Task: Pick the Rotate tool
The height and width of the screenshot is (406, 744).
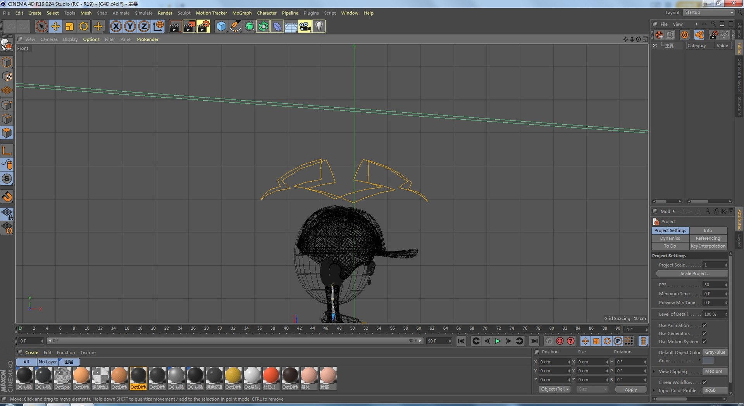Action: (x=84, y=26)
